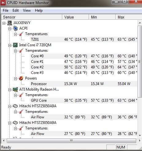This screenshot has width=142, height=151.
Task: Click the CPUID Hardware Monitor title bar icon
Action: [x=3, y=3]
